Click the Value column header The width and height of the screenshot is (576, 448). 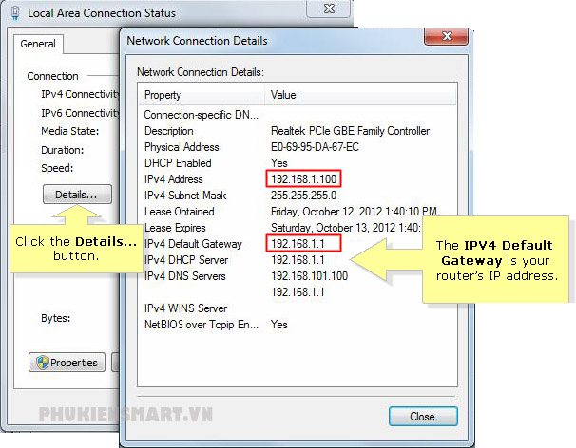(360, 95)
